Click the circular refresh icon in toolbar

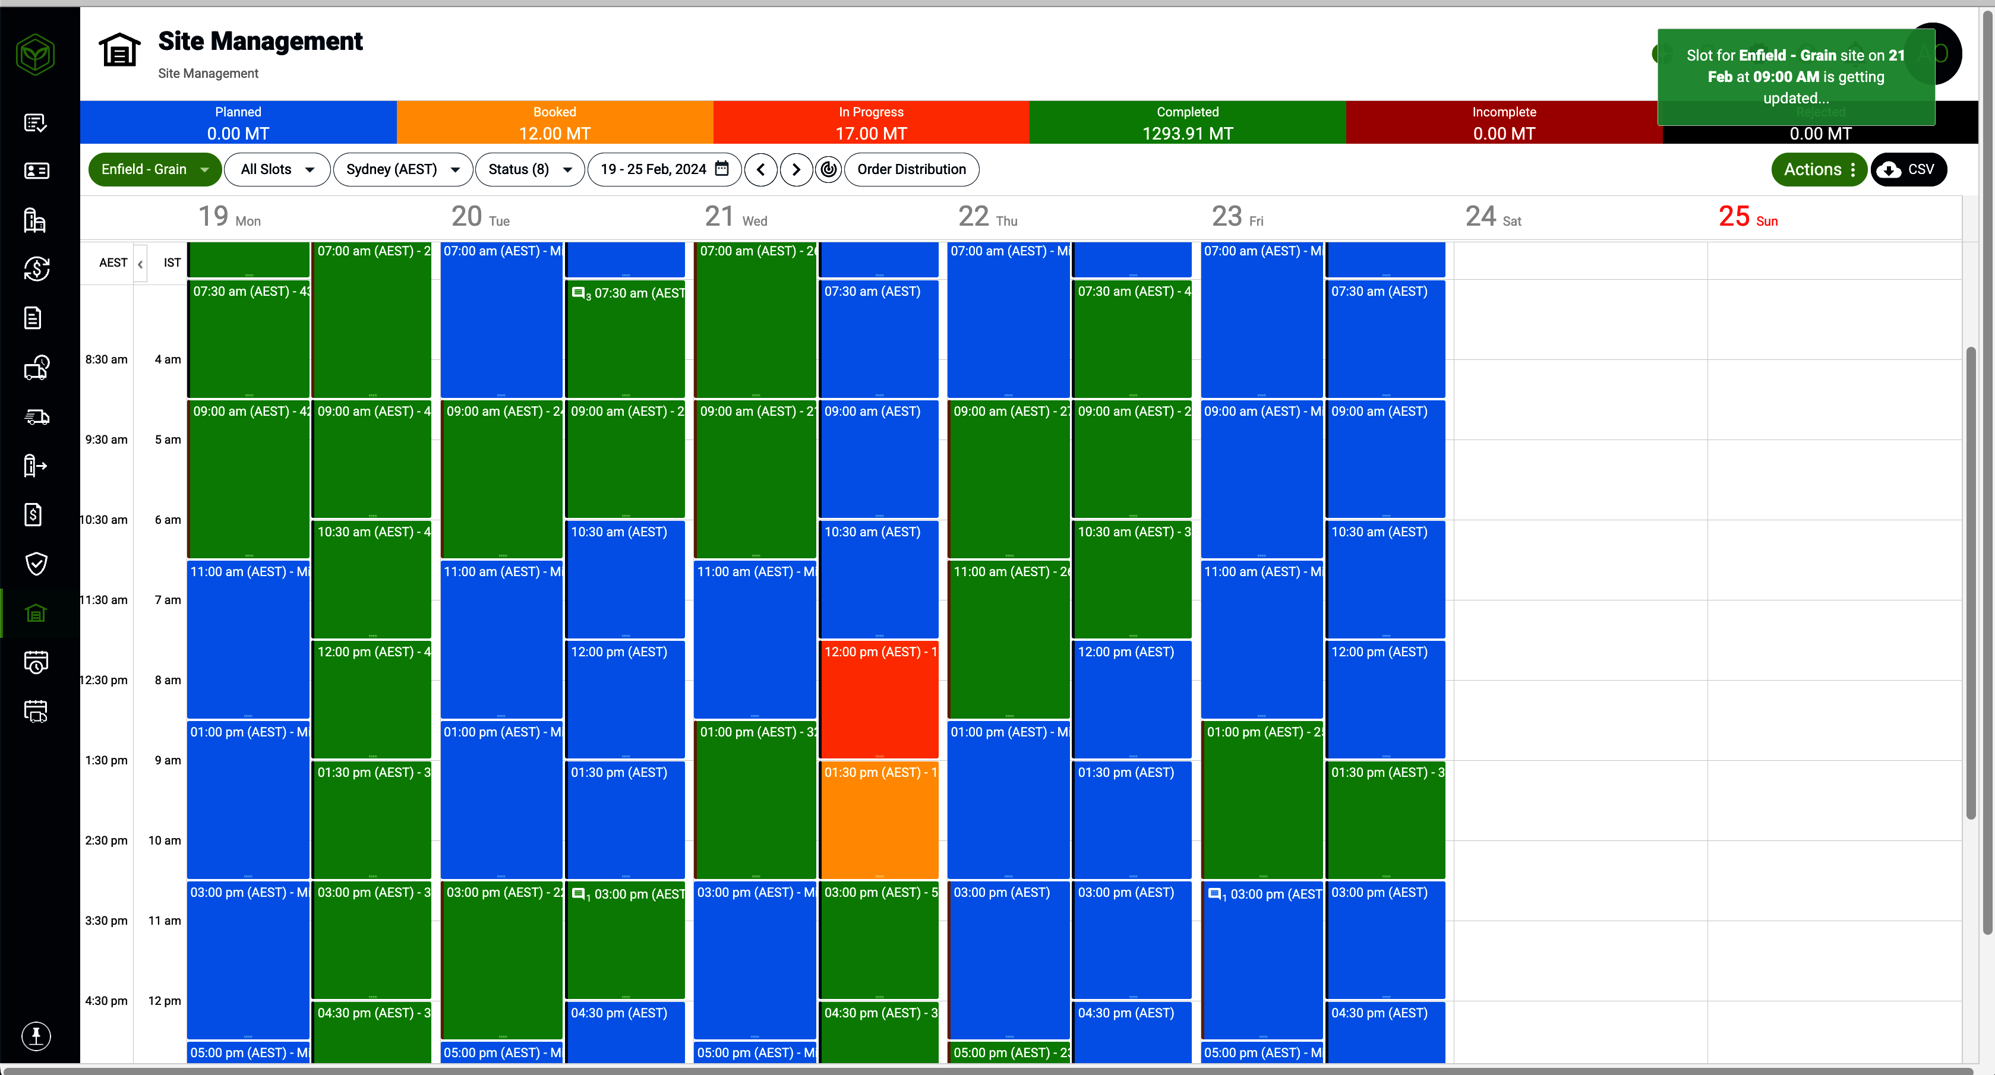tap(829, 169)
